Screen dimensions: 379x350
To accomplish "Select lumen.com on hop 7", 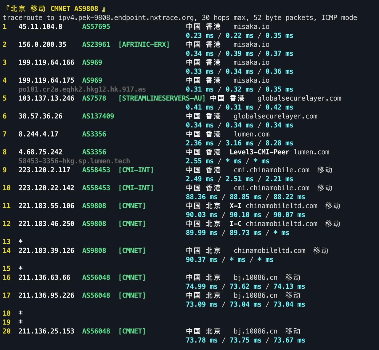I will [251, 134].
